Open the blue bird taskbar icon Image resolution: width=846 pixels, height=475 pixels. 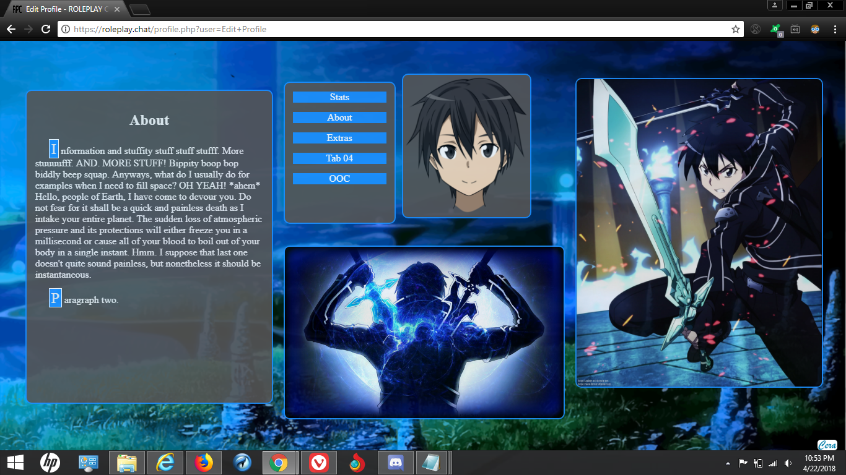pos(242,463)
